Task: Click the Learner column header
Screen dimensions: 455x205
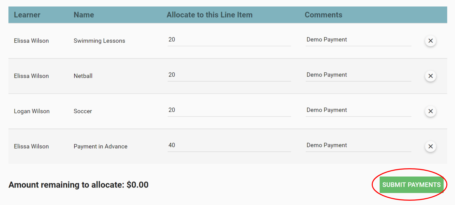Action: coord(27,15)
